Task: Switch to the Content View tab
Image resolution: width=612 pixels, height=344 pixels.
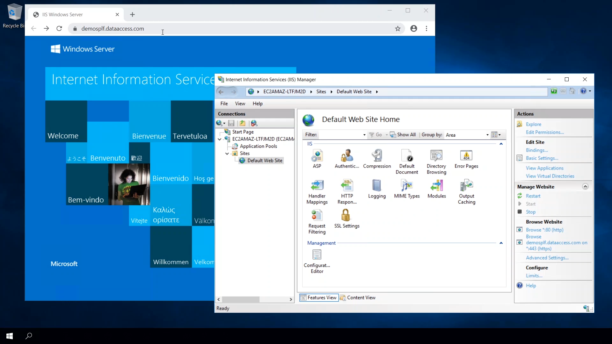Action: [x=358, y=297]
